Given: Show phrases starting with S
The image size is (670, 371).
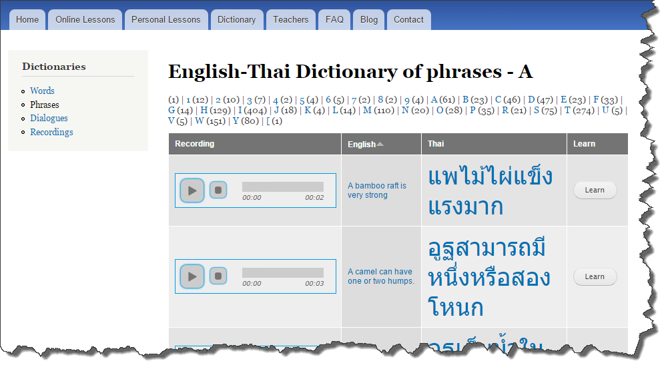Looking at the screenshot, I should [537, 111].
